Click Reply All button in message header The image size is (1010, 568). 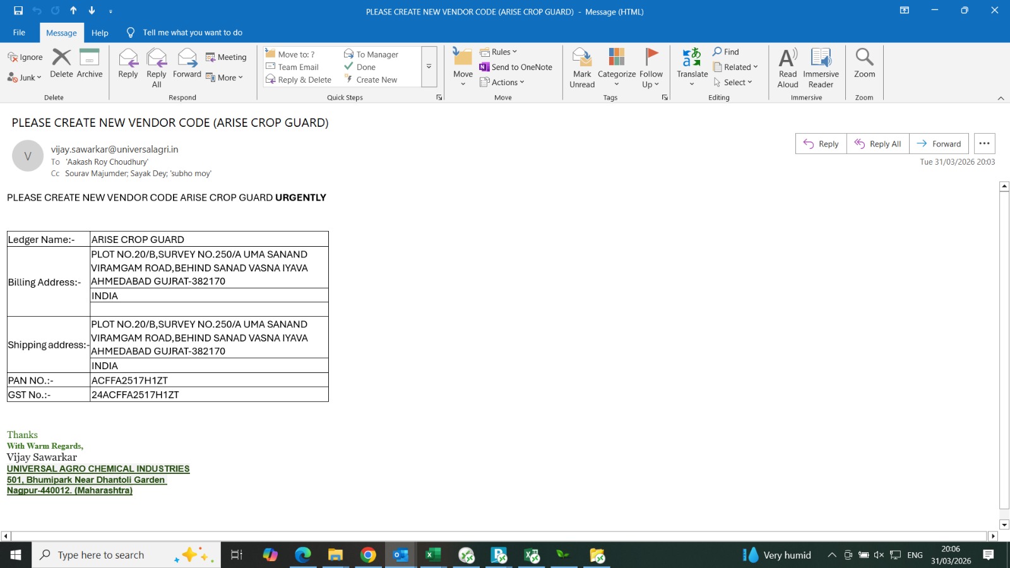(877, 144)
